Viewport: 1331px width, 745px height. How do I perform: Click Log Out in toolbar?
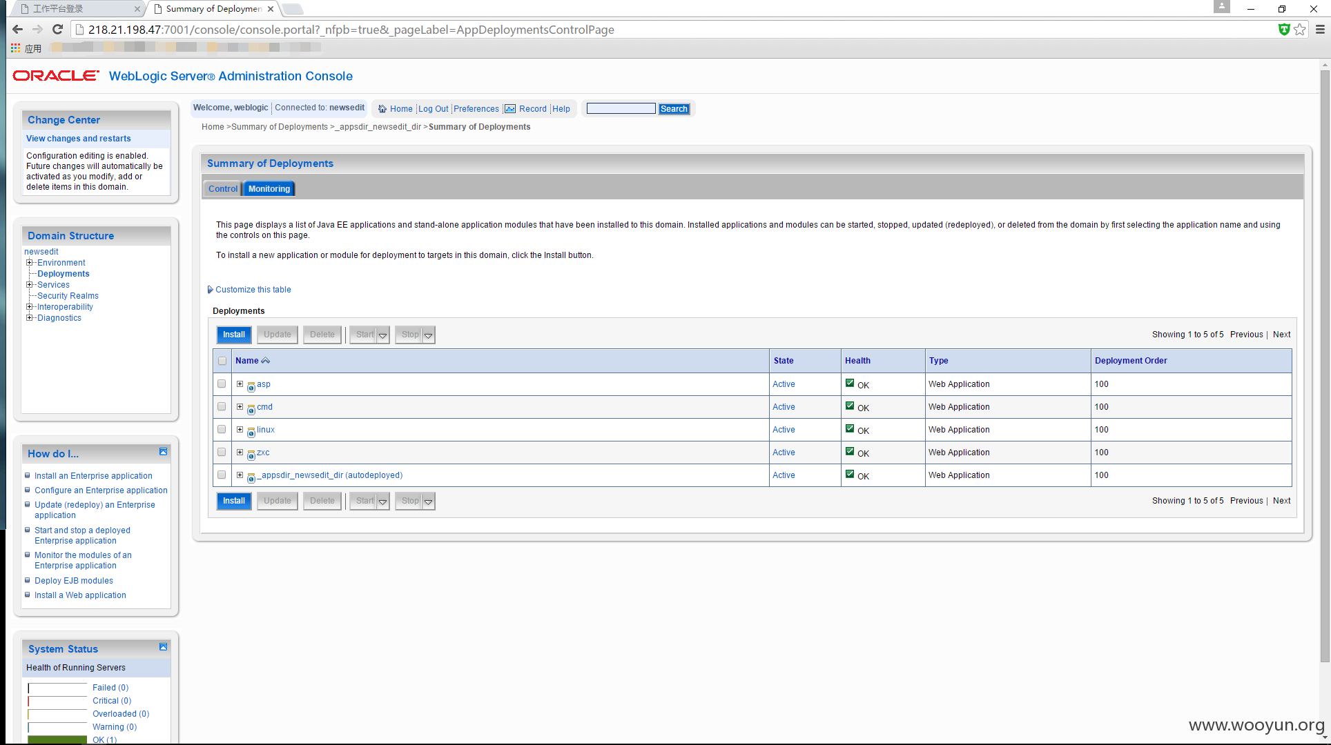[x=434, y=109]
